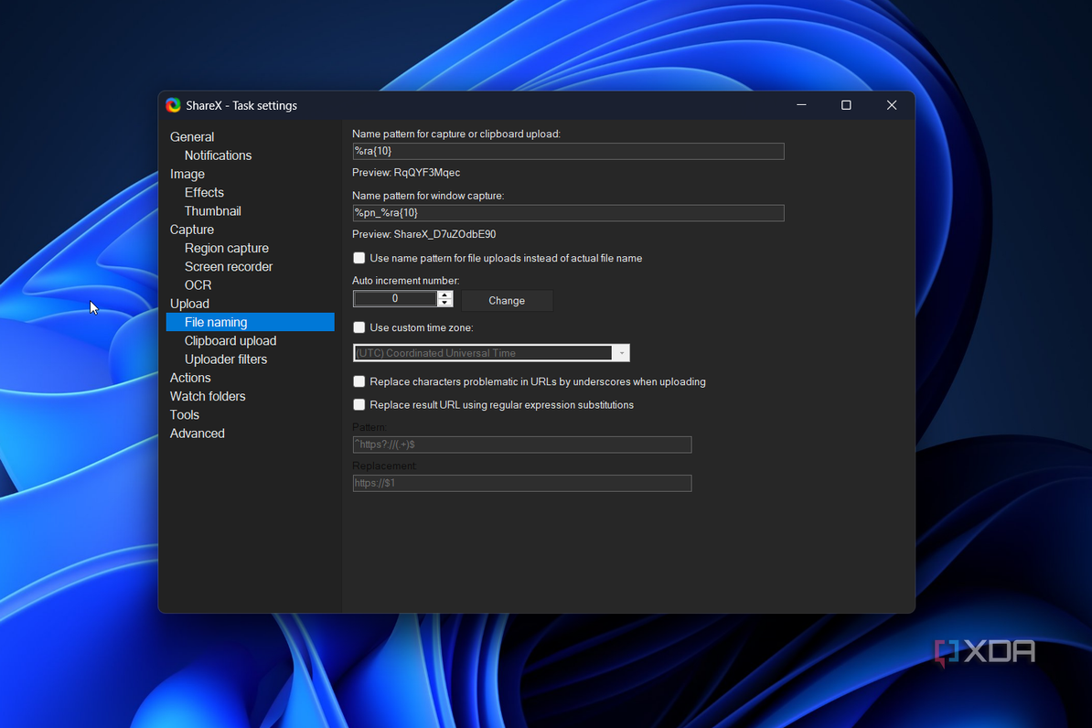Click the preview text RqQYF3Mqec
The image size is (1092, 728).
427,173
